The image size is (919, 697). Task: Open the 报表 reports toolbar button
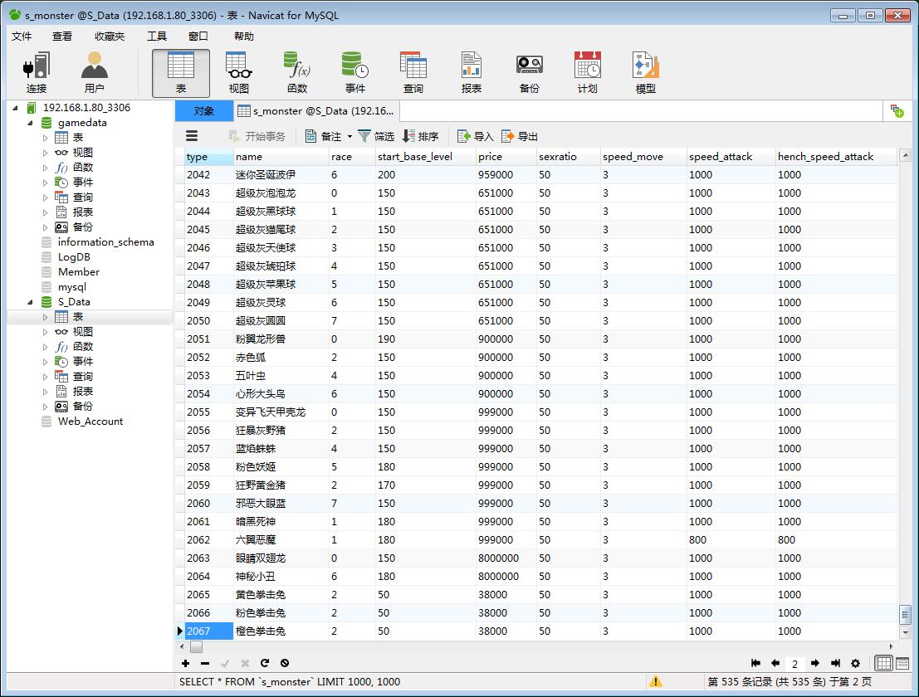(x=472, y=73)
